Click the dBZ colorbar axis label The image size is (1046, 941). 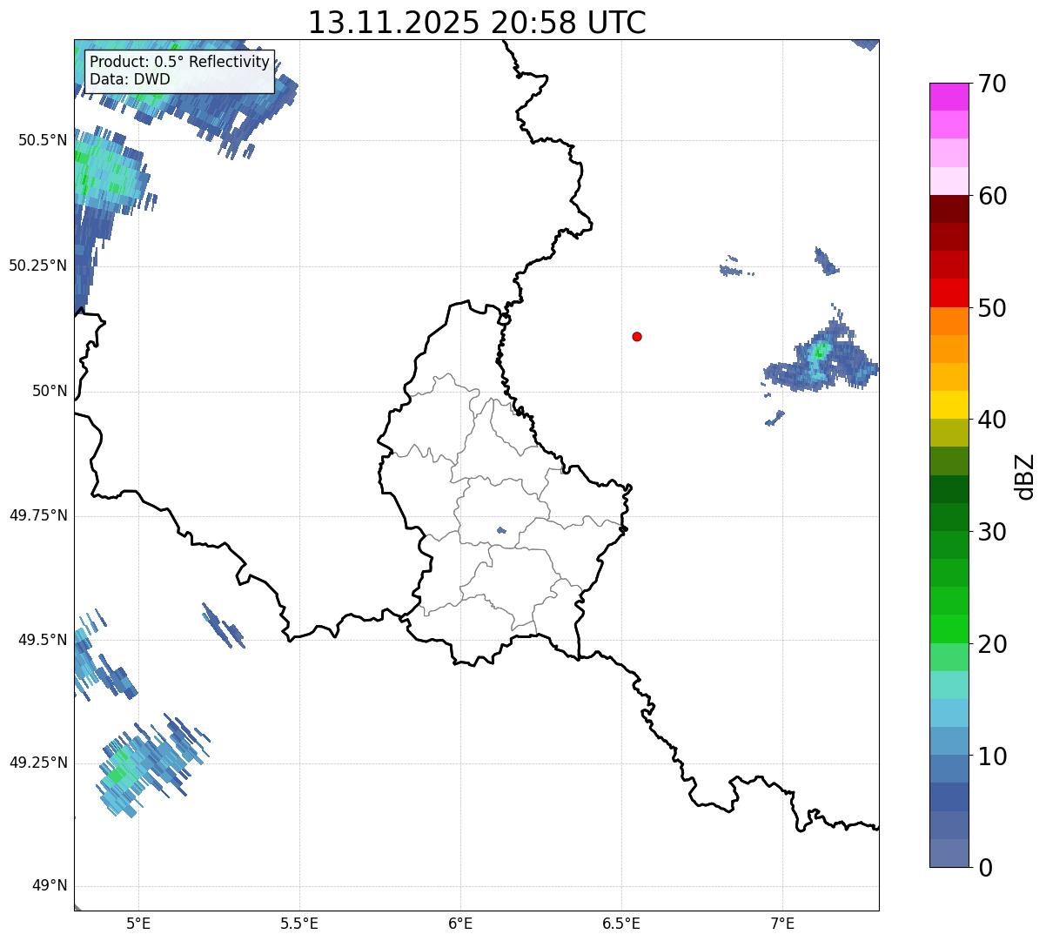(x=1026, y=476)
